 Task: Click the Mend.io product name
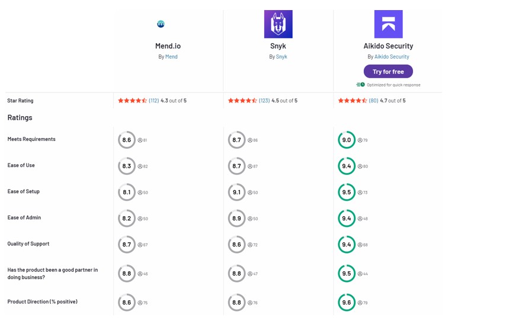(x=168, y=46)
